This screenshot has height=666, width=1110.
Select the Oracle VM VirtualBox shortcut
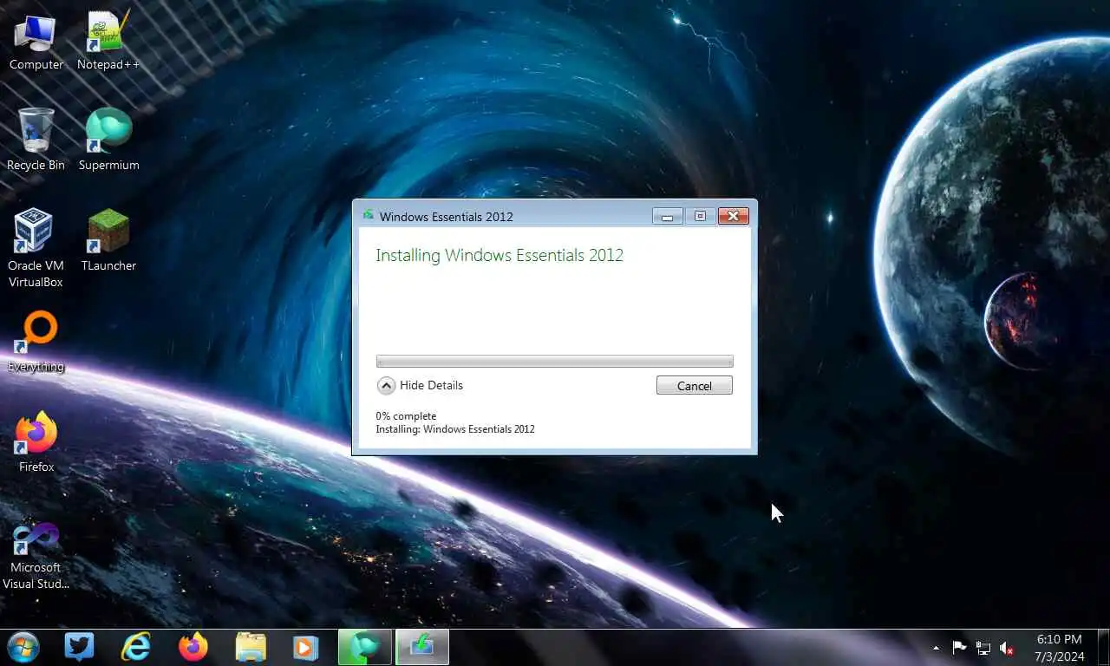coord(36,248)
